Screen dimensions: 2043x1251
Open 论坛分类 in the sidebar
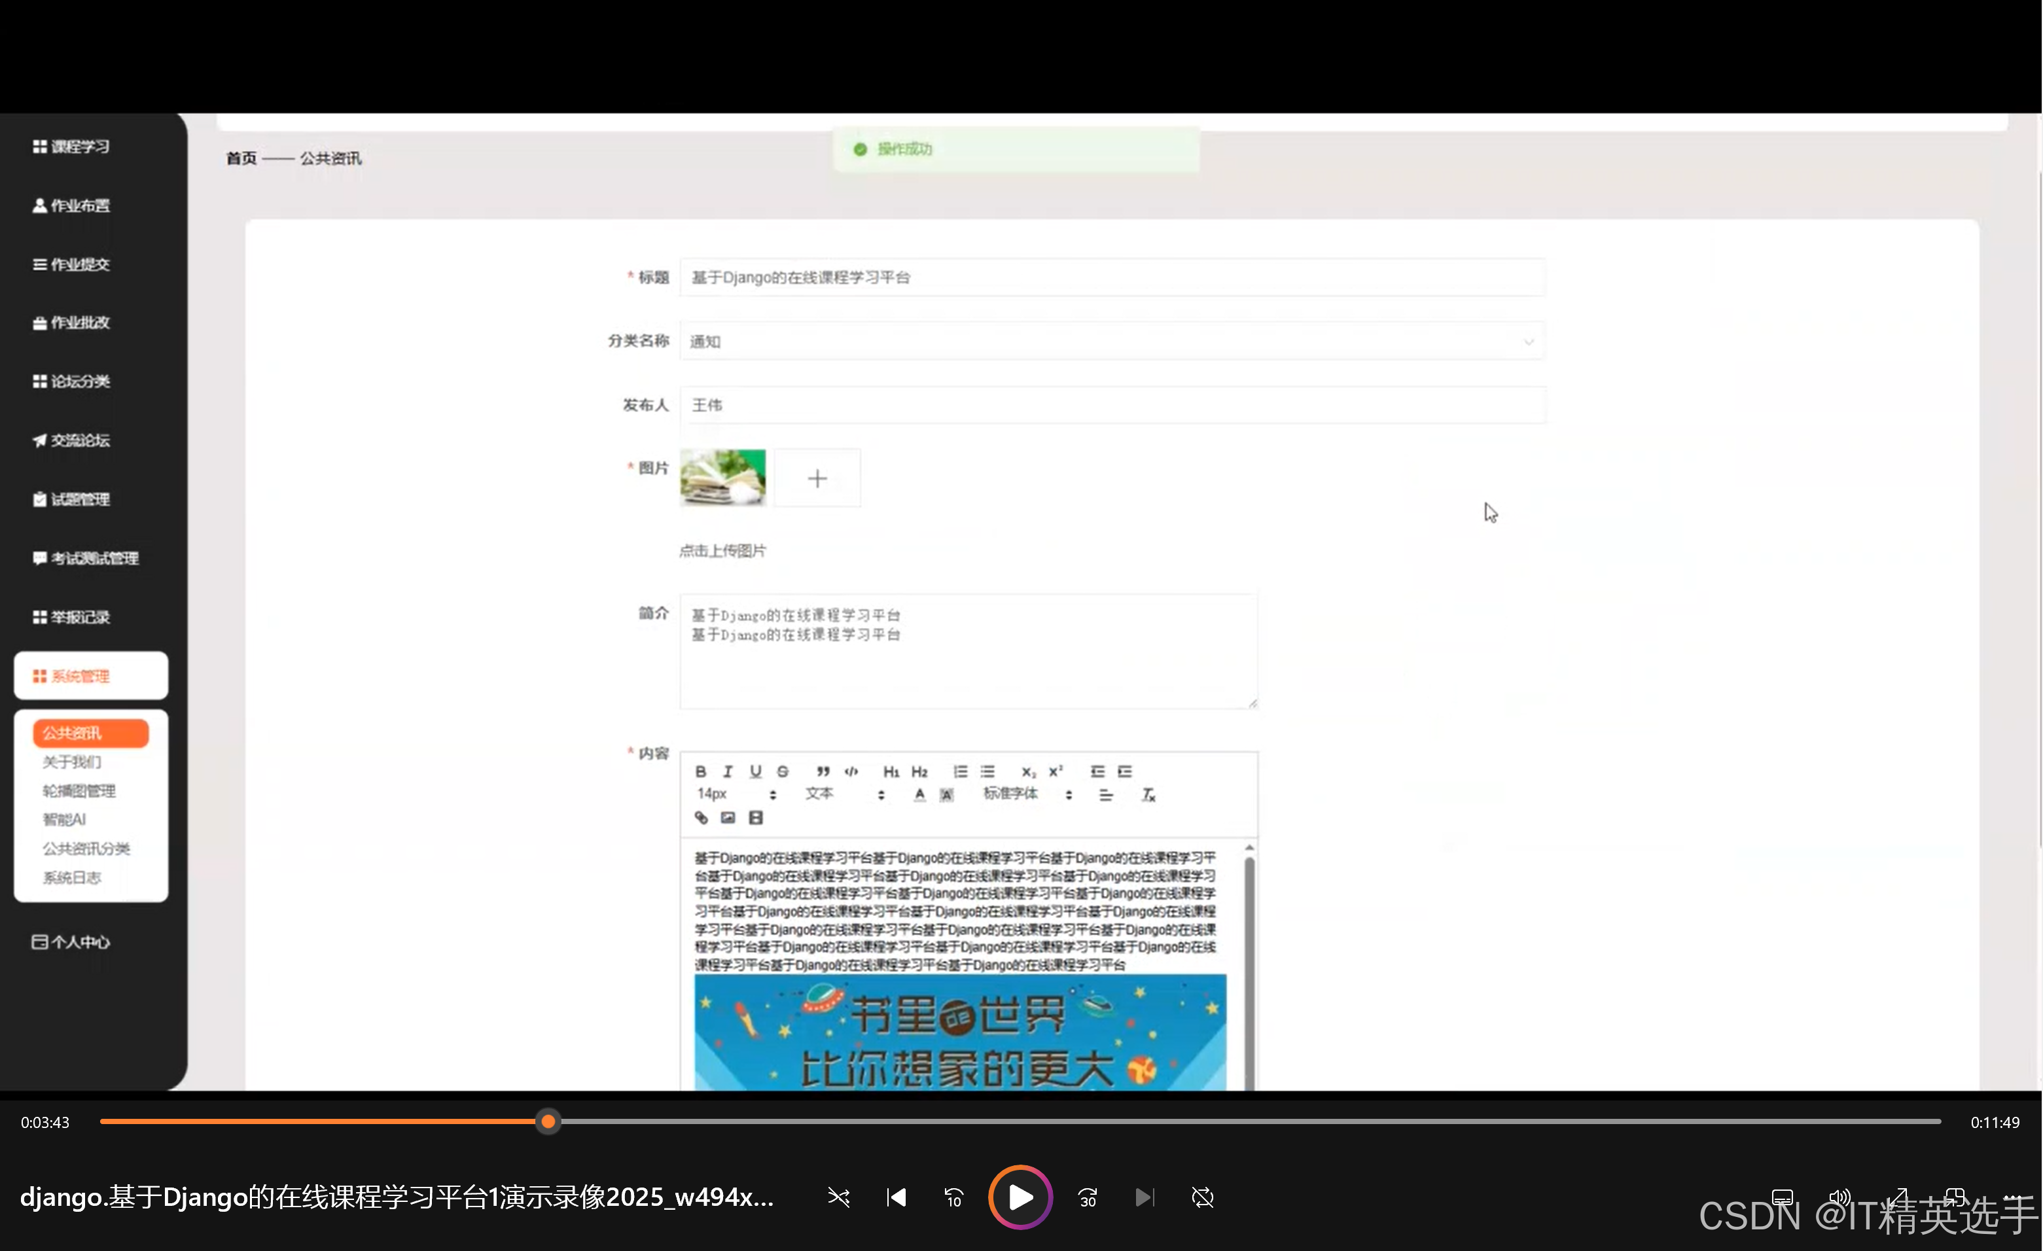[71, 381]
